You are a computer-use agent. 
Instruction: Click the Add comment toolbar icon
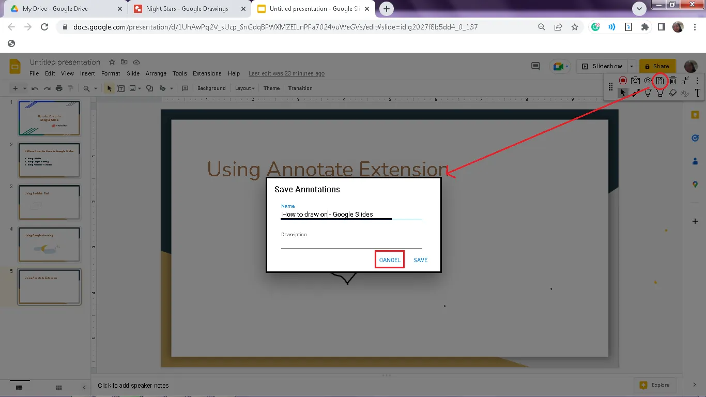click(185, 88)
